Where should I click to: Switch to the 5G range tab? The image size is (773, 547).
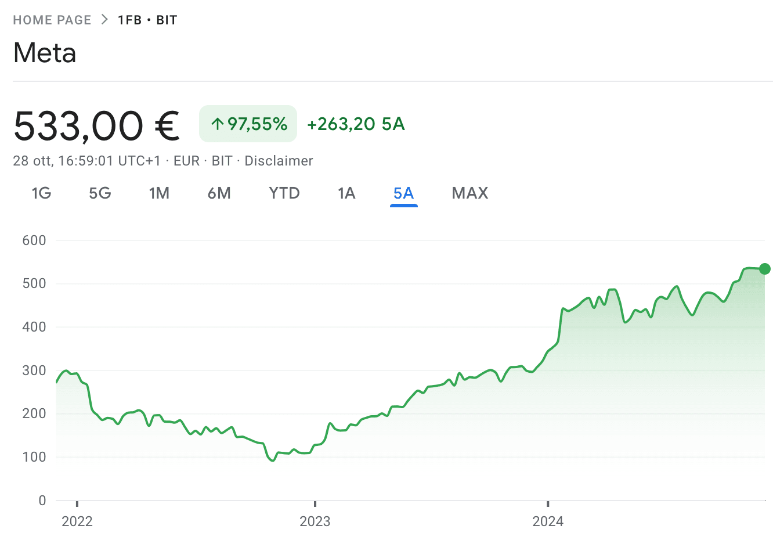100,193
